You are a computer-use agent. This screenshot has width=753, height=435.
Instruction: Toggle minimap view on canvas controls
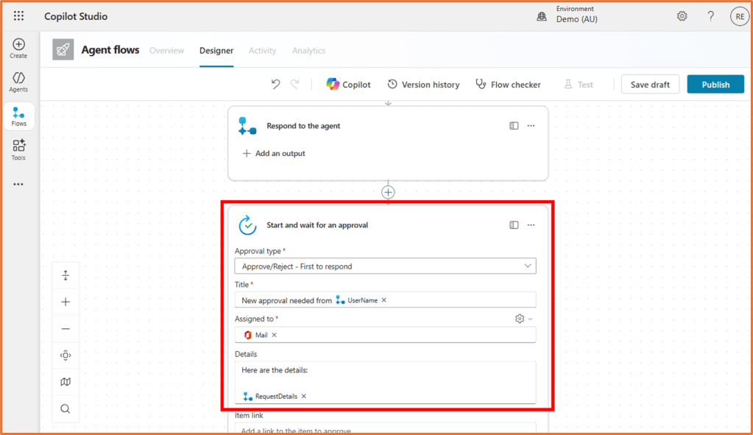coord(66,382)
